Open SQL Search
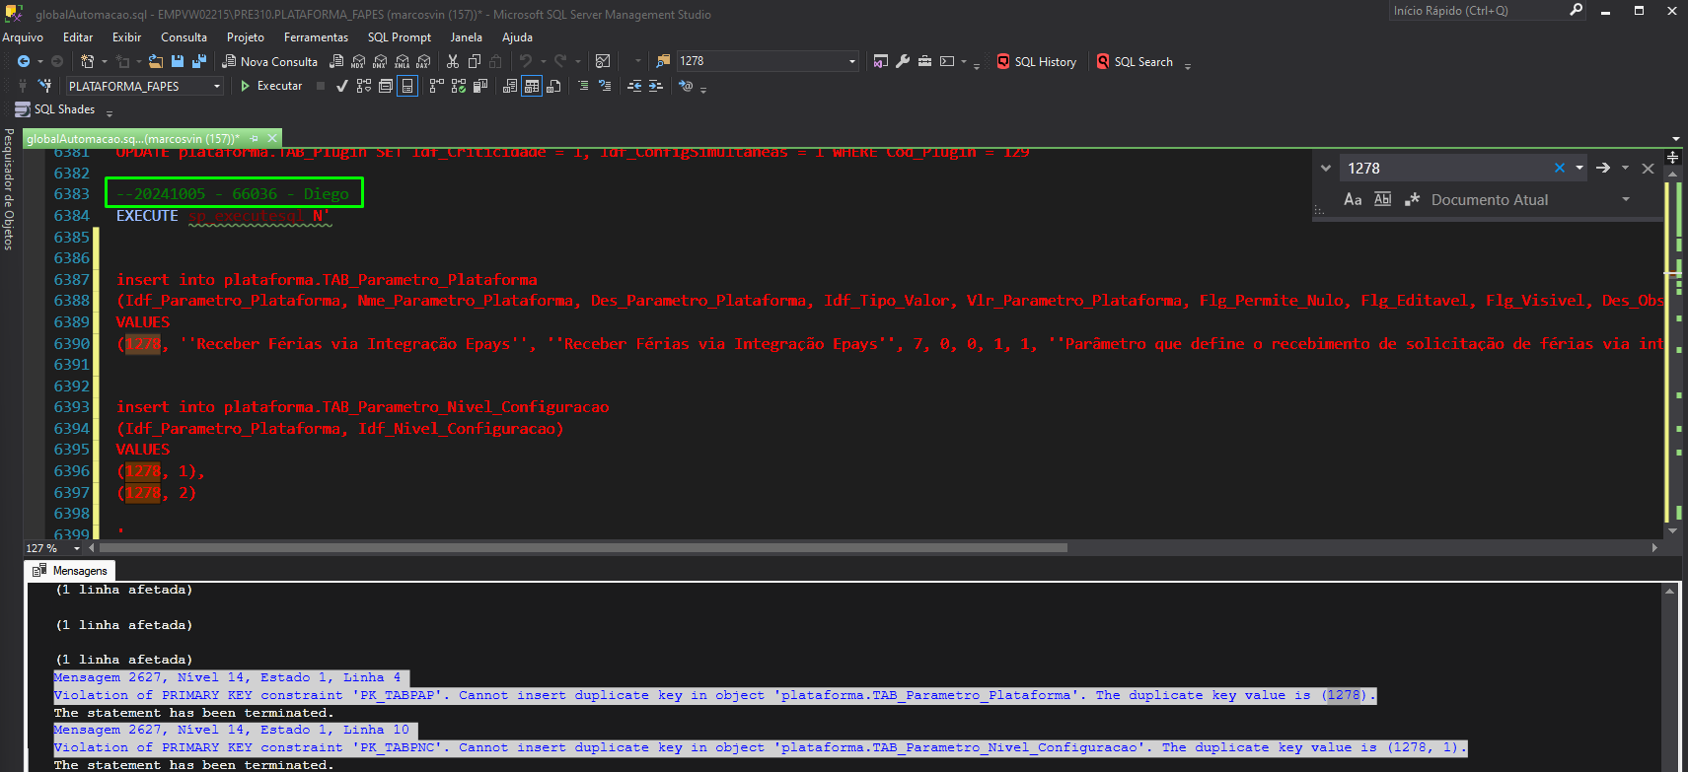1688x772 pixels. click(x=1136, y=61)
